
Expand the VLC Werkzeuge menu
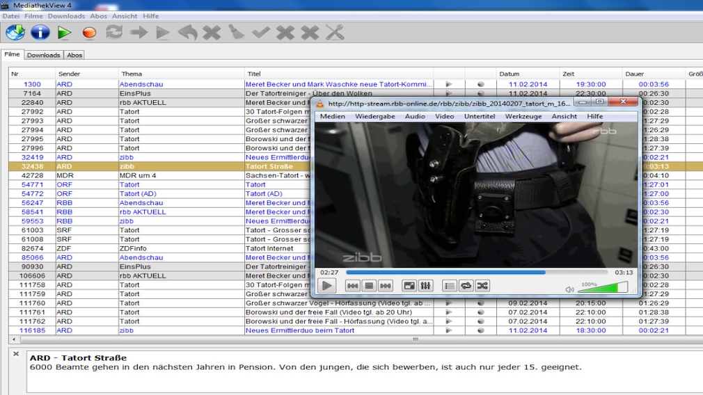tap(523, 117)
